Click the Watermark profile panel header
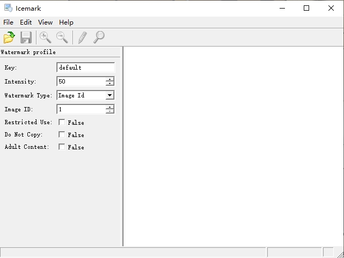Image resolution: width=344 pixels, height=258 pixels. click(60, 52)
